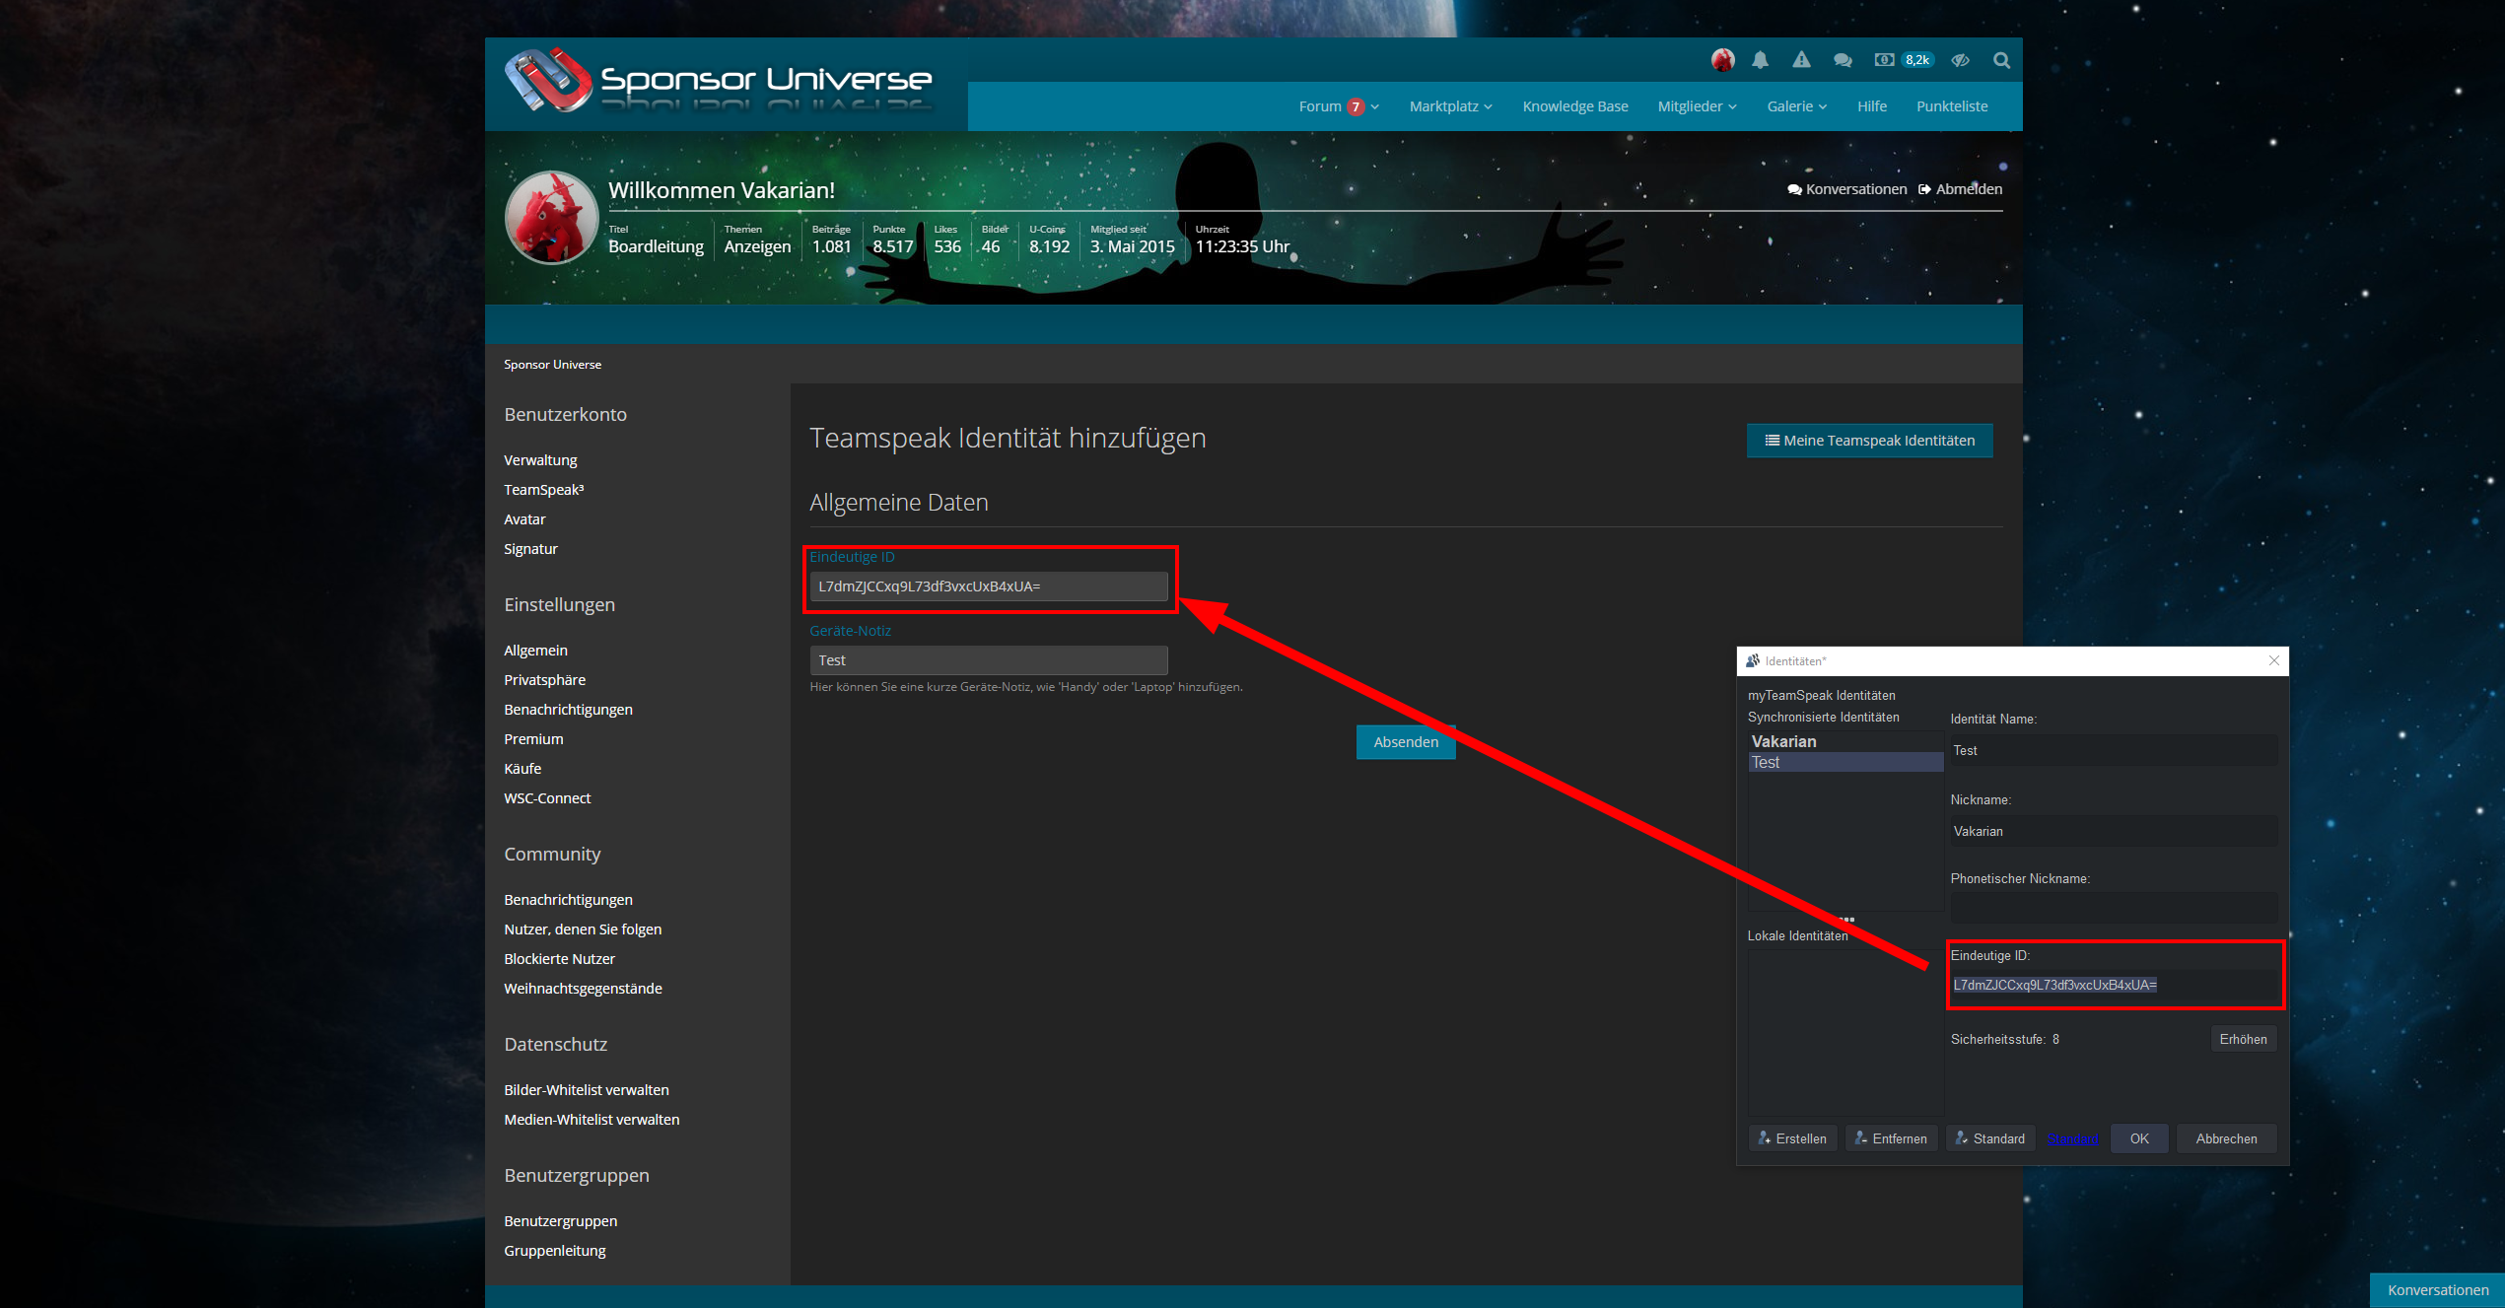Open conversations speech bubbles icon in header
Image resolution: width=2505 pixels, height=1308 pixels.
pyautogui.click(x=1842, y=60)
